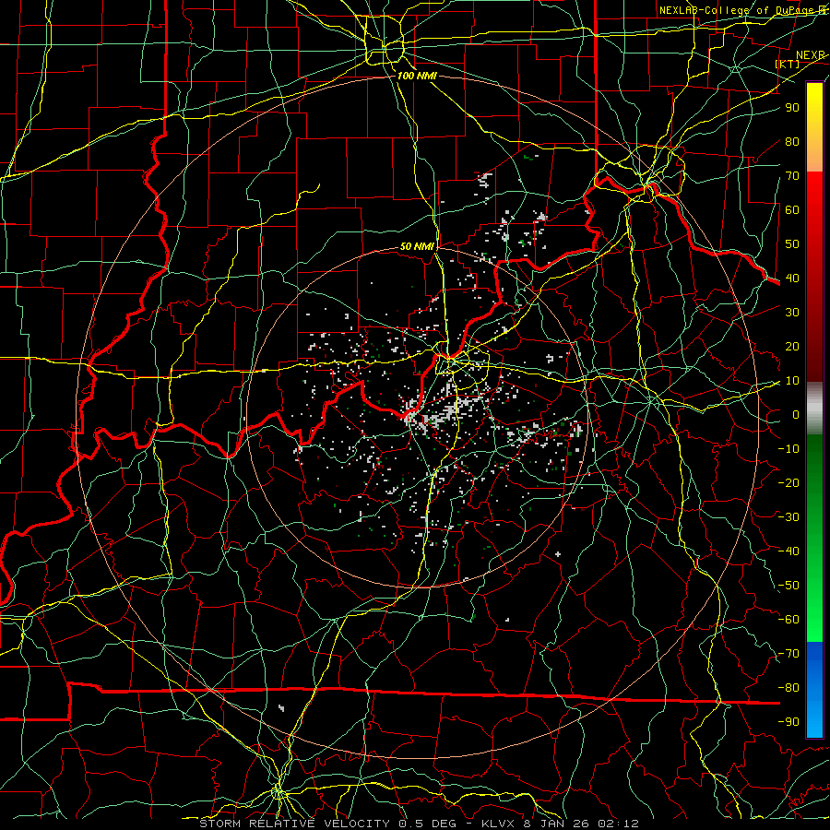Select the -90 value on the velocity scale

click(x=788, y=722)
